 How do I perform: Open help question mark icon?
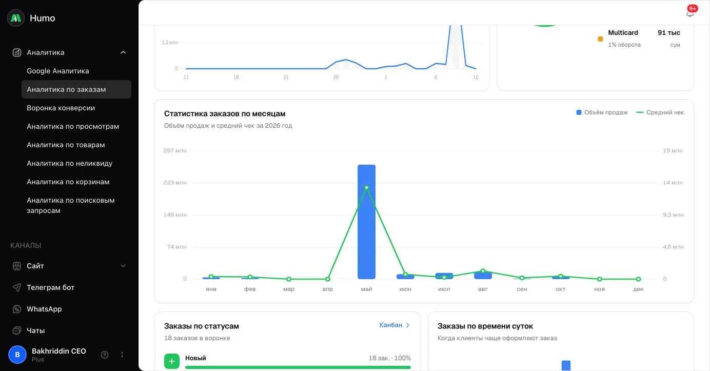[105, 355]
